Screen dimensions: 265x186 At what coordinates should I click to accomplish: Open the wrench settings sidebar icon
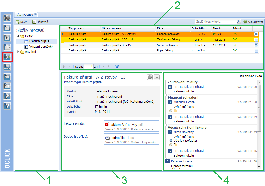[x=7, y=96]
